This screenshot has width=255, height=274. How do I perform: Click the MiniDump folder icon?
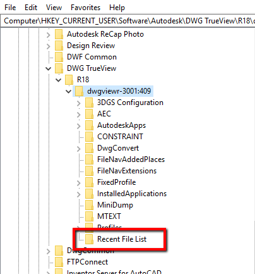[x=89, y=205]
